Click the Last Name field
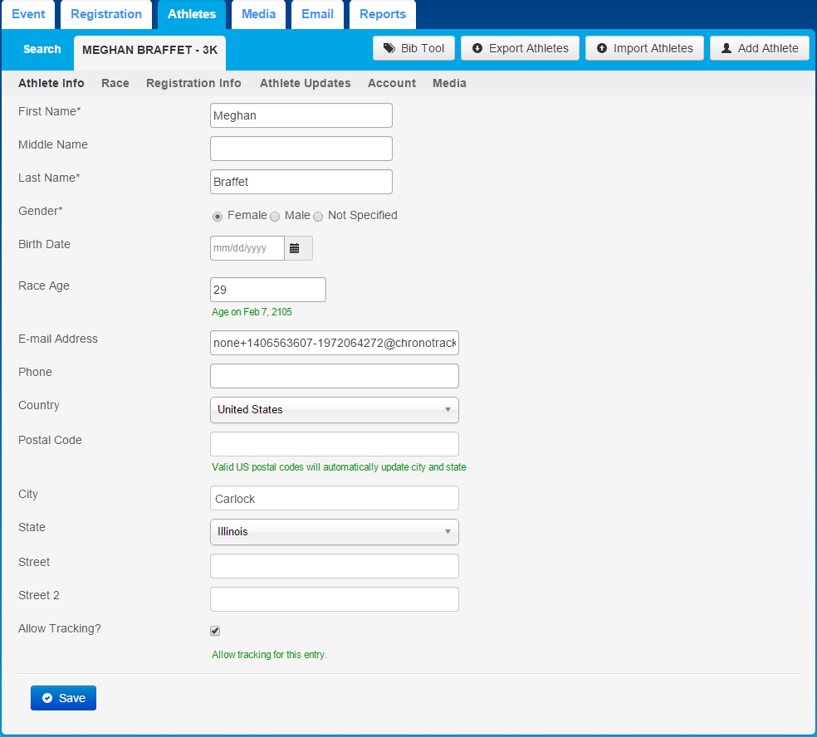Image resolution: width=817 pixels, height=737 pixels. coord(301,182)
